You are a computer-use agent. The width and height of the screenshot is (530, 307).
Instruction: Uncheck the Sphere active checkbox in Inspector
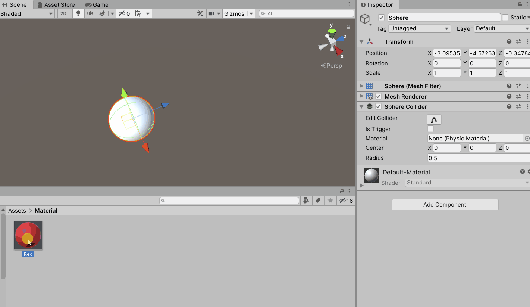[381, 17]
